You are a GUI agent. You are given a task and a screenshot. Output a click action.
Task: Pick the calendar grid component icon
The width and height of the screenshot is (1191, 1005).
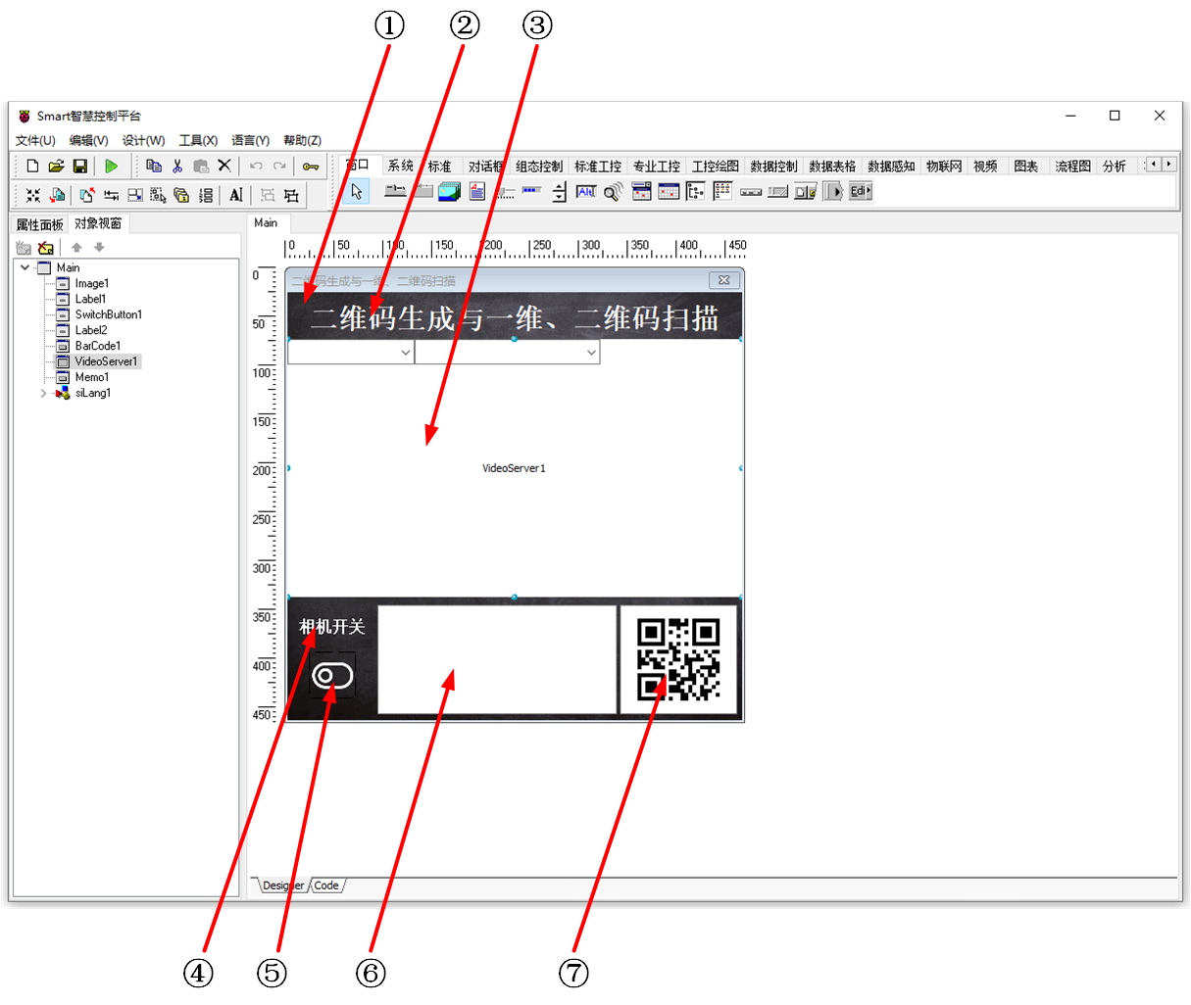click(669, 191)
